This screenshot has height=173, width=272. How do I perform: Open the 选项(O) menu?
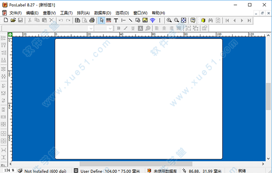[122, 13]
